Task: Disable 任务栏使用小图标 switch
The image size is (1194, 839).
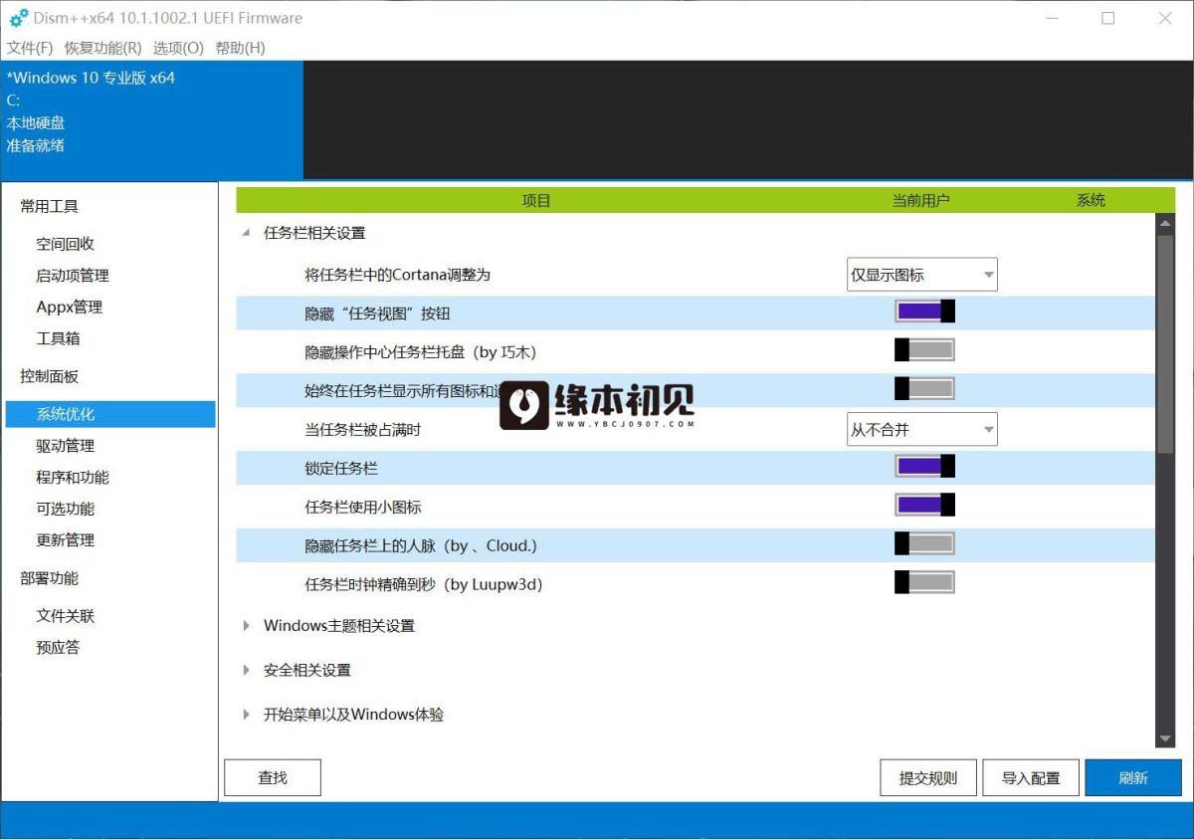Action: tap(925, 505)
